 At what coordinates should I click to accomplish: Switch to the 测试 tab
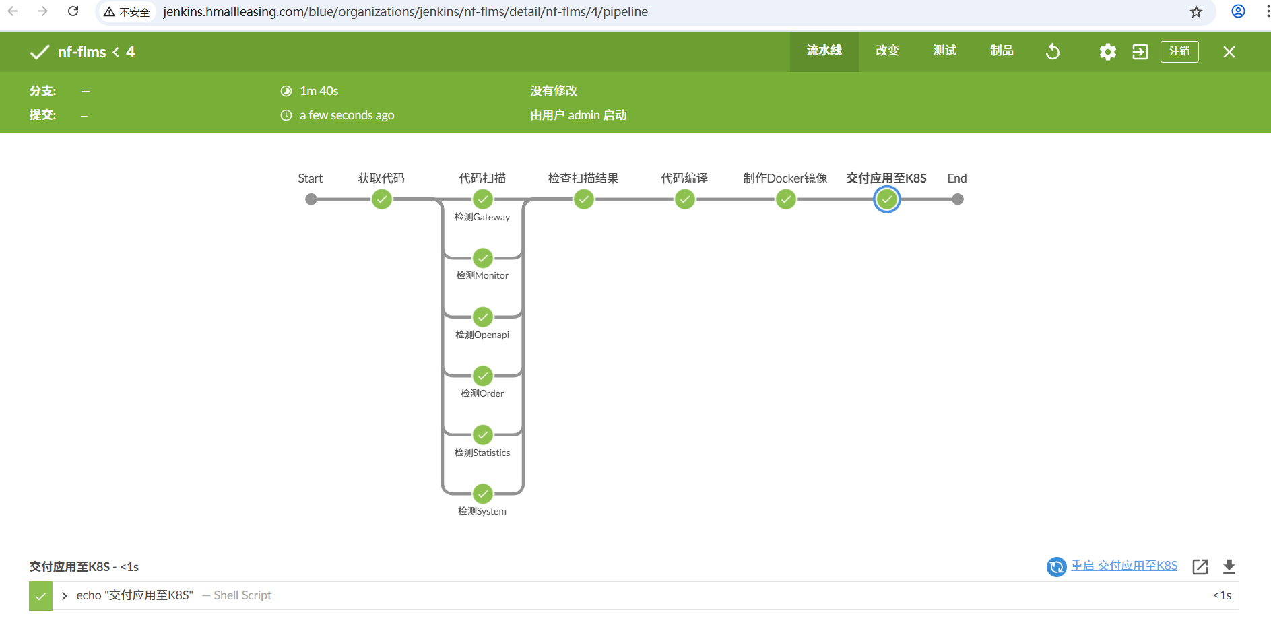[x=944, y=51]
